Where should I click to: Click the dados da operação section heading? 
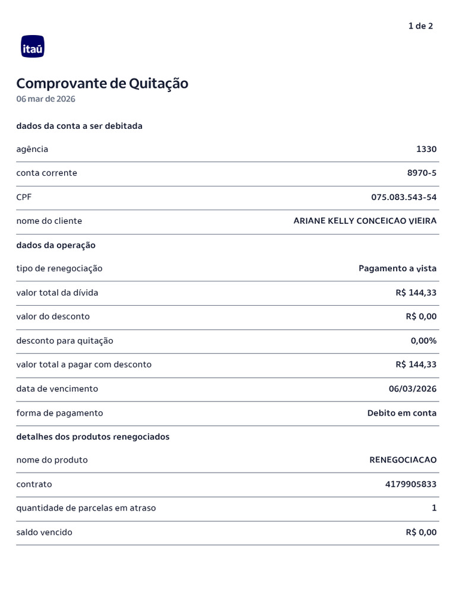point(56,245)
